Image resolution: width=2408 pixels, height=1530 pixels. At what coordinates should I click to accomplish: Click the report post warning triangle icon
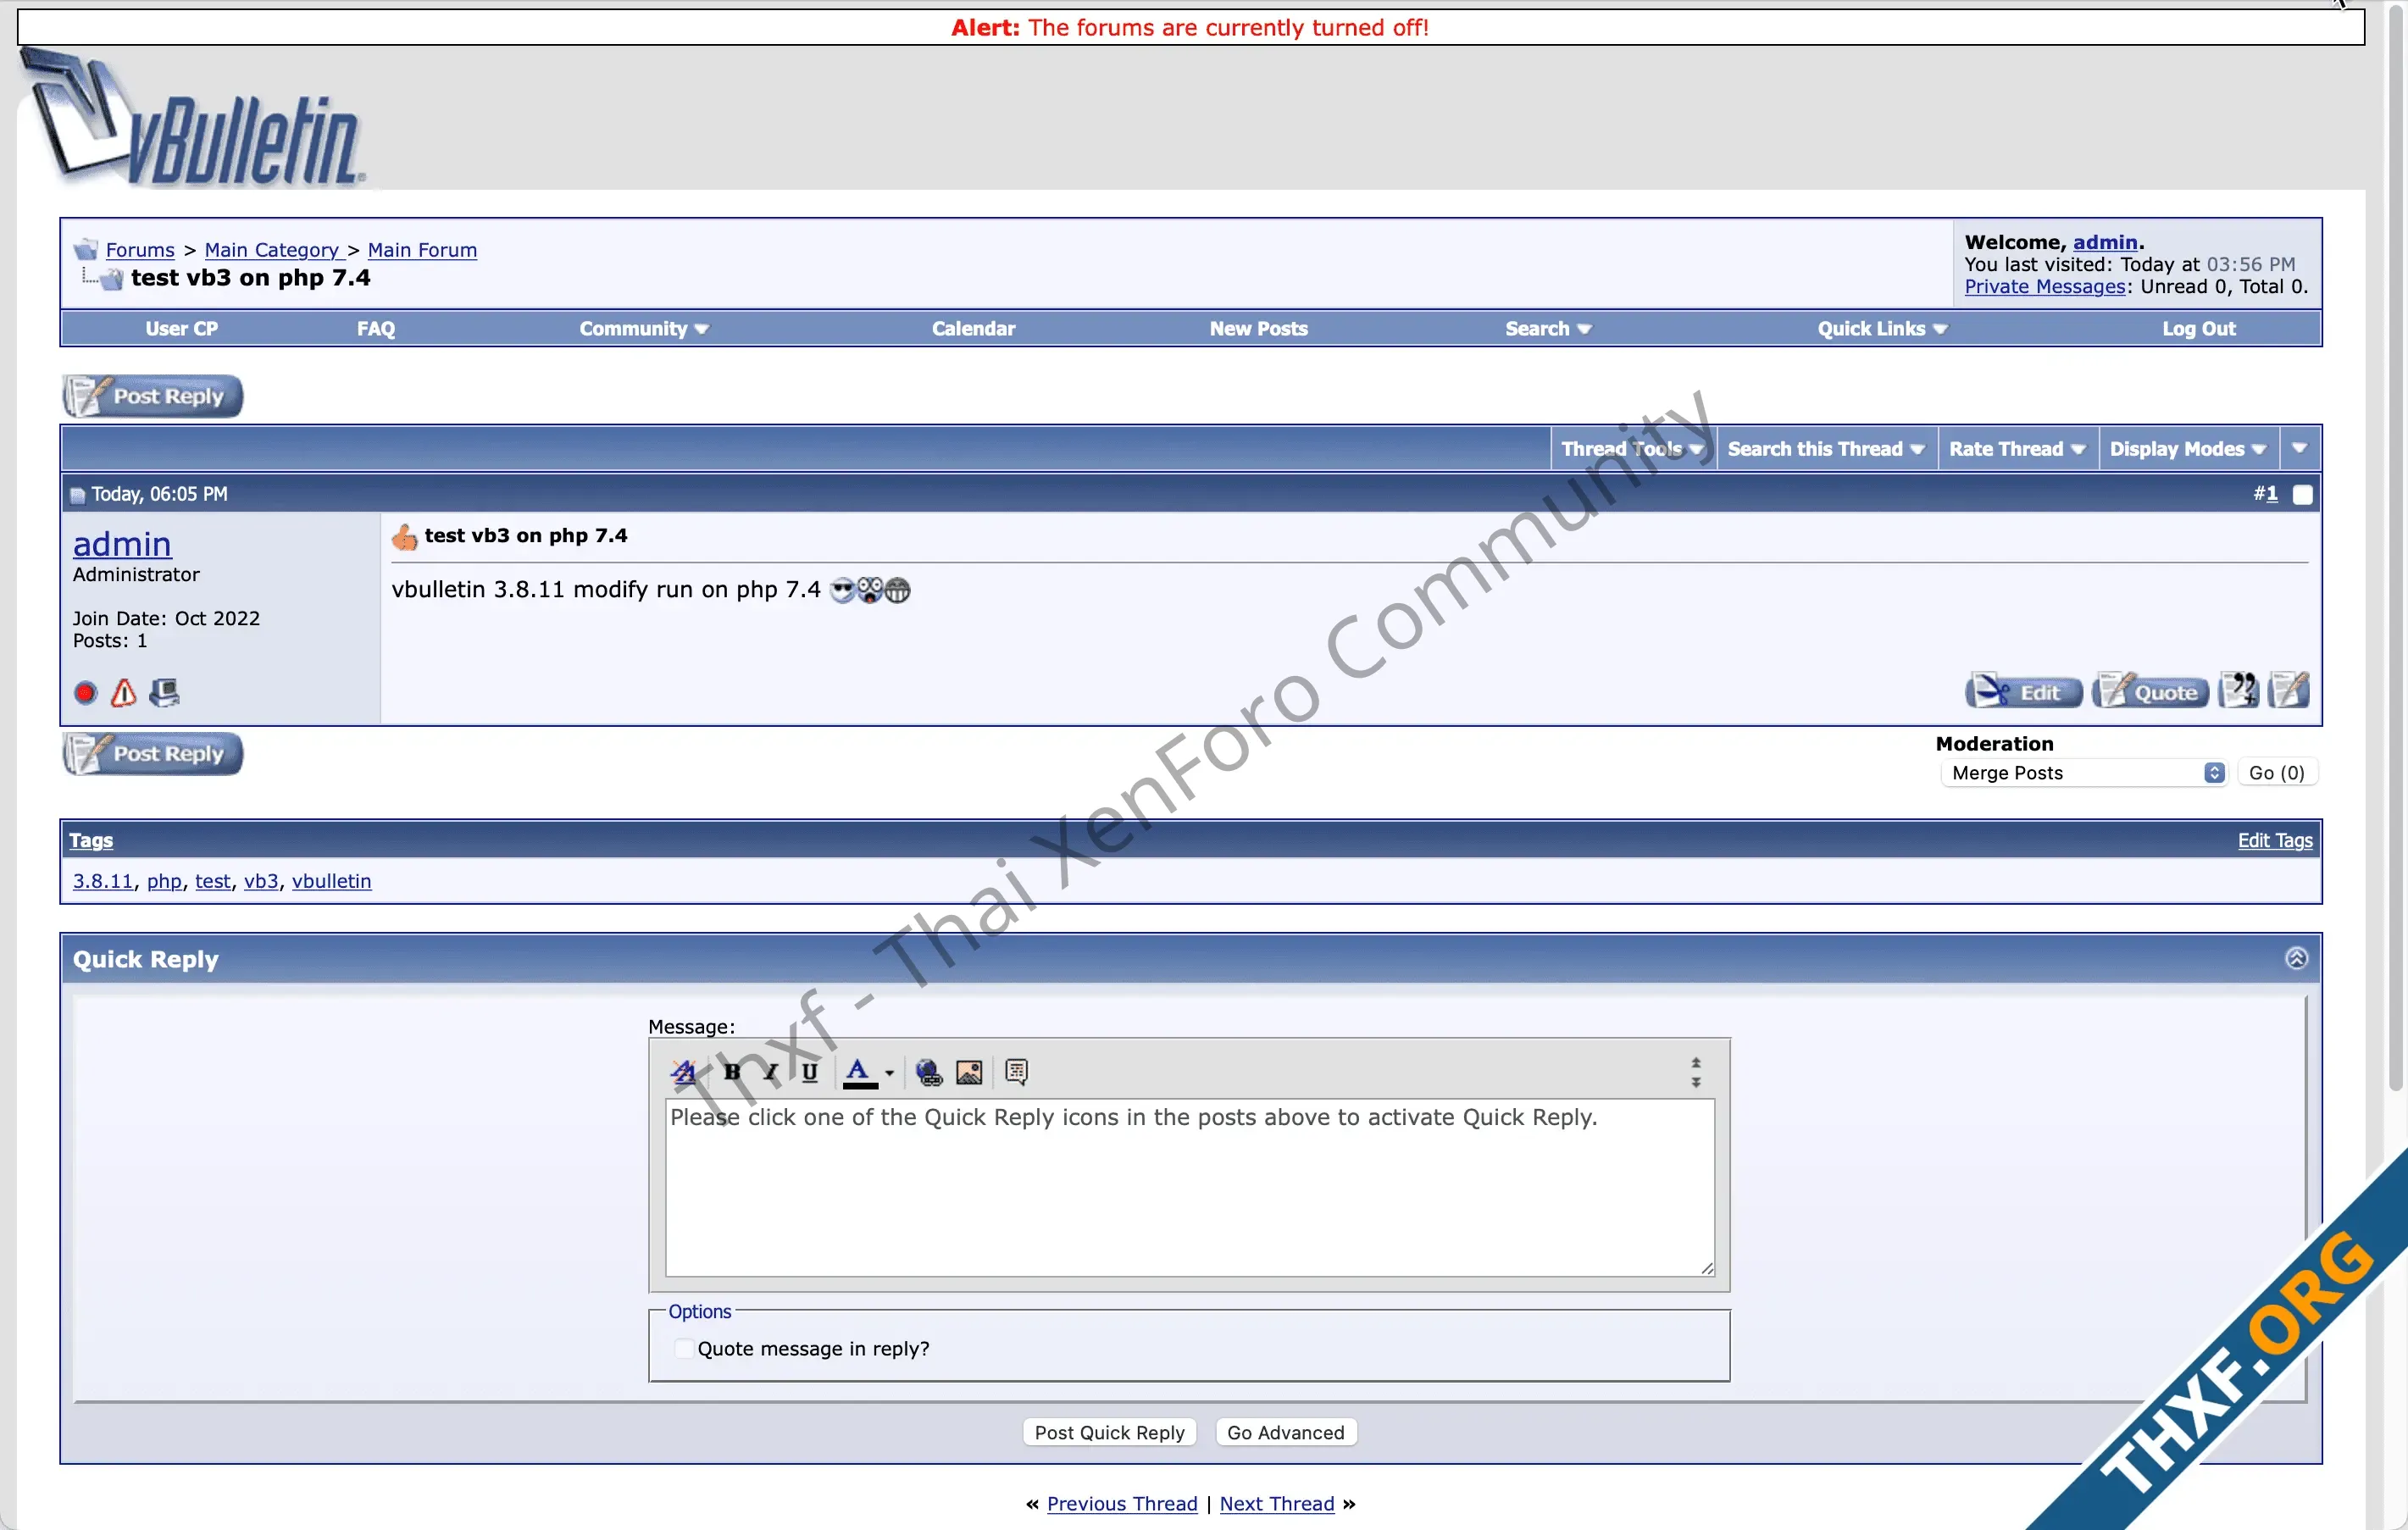pos(124,693)
